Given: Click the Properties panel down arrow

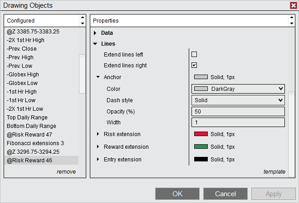Looking at the screenshot, I should (x=292, y=24).
